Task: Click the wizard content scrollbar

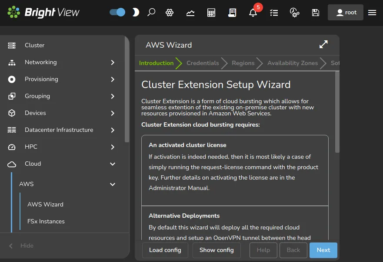Action: pos(337,112)
